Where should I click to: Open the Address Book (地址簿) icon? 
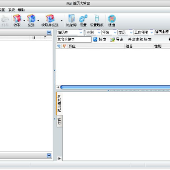pos(71,18)
